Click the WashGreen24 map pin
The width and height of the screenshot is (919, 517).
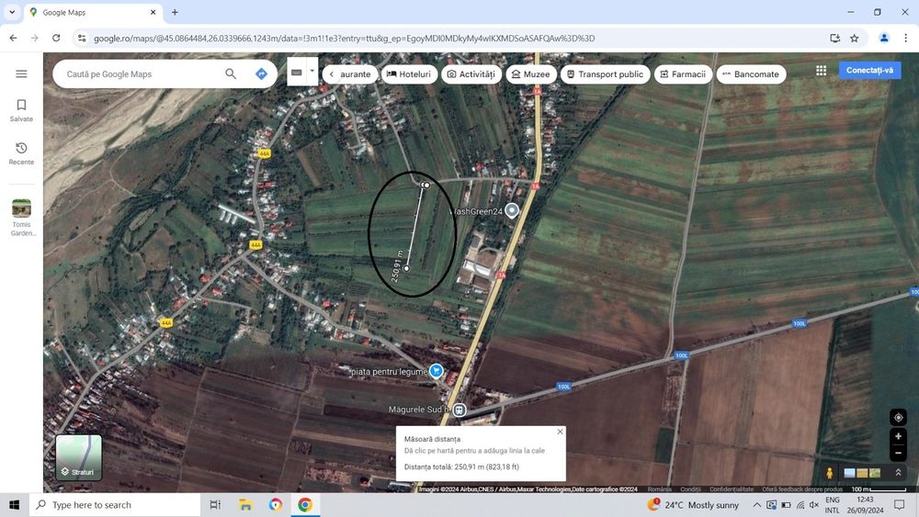click(512, 210)
